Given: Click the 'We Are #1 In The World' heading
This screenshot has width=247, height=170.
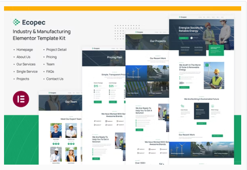Looking at the screenshot, I should pyautogui.click(x=190, y=67).
